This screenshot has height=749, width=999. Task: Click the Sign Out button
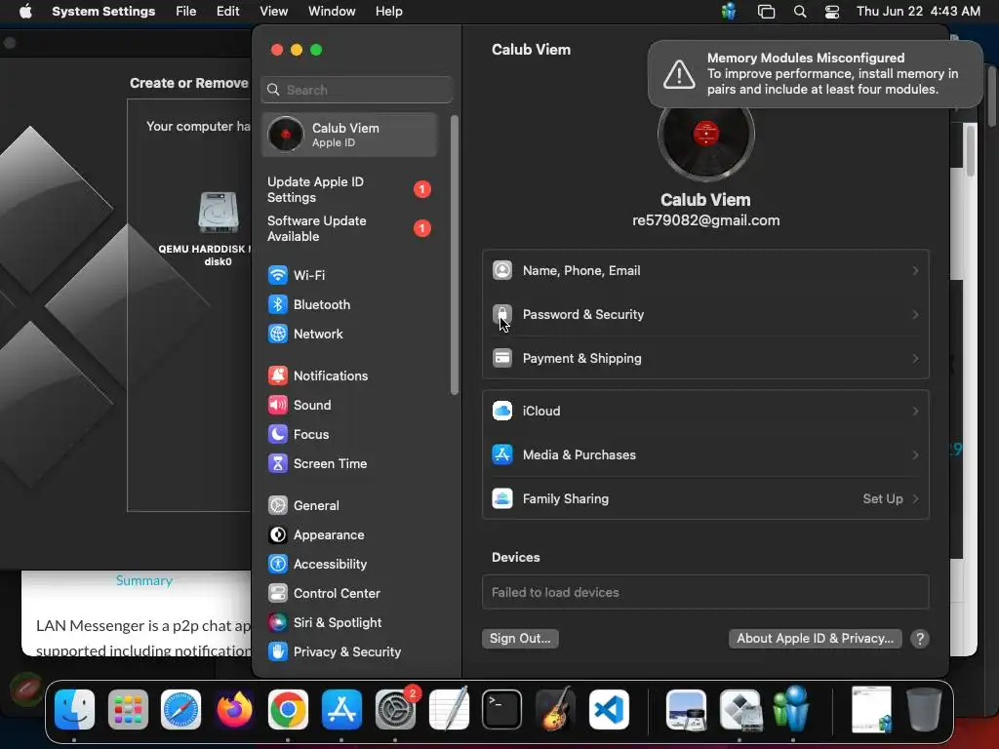point(520,639)
